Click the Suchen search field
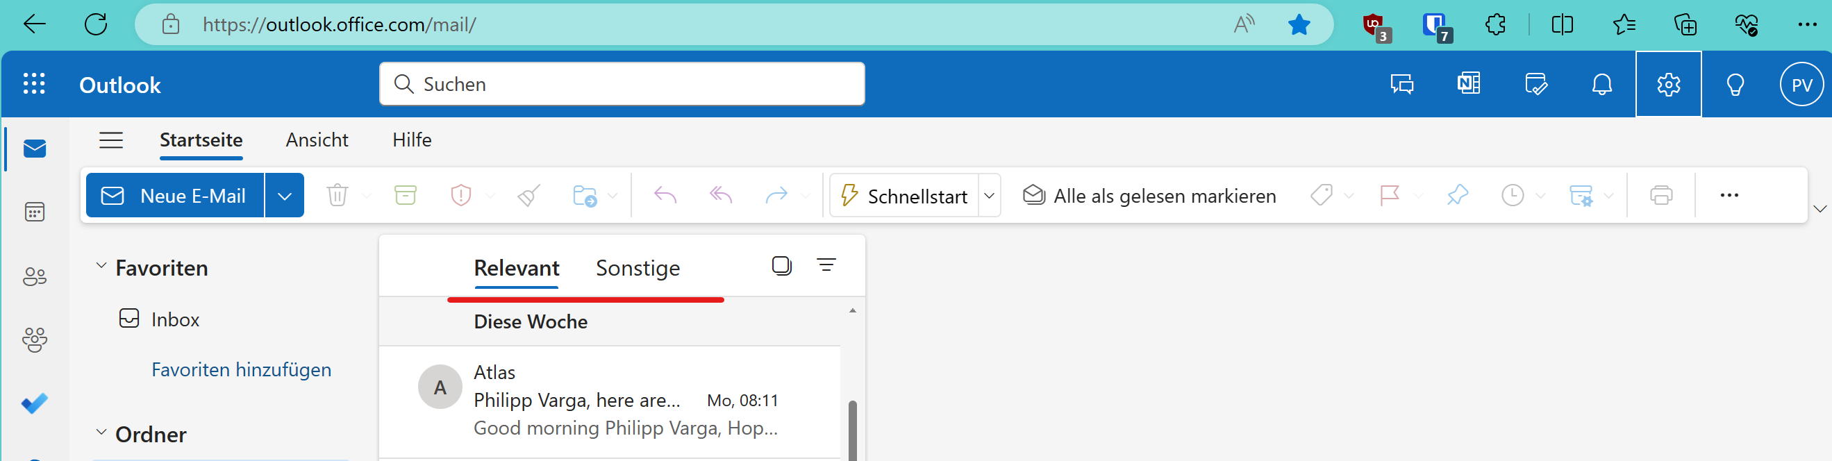The width and height of the screenshot is (1832, 461). tap(622, 84)
